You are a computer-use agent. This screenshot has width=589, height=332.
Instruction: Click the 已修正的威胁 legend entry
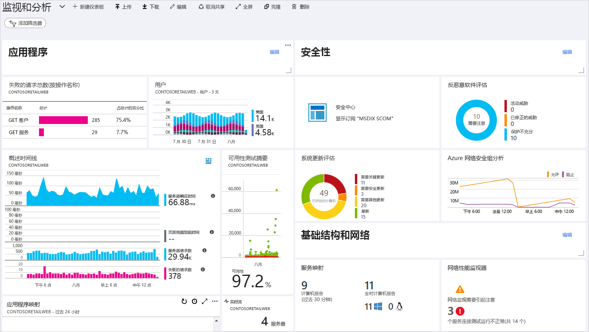[521, 120]
